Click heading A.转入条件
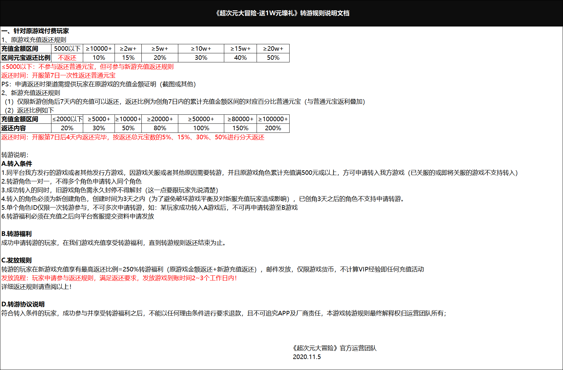Screen dimensions: 563x370 pos(17,164)
